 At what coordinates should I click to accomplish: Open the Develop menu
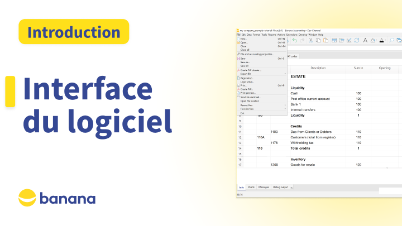(303, 35)
